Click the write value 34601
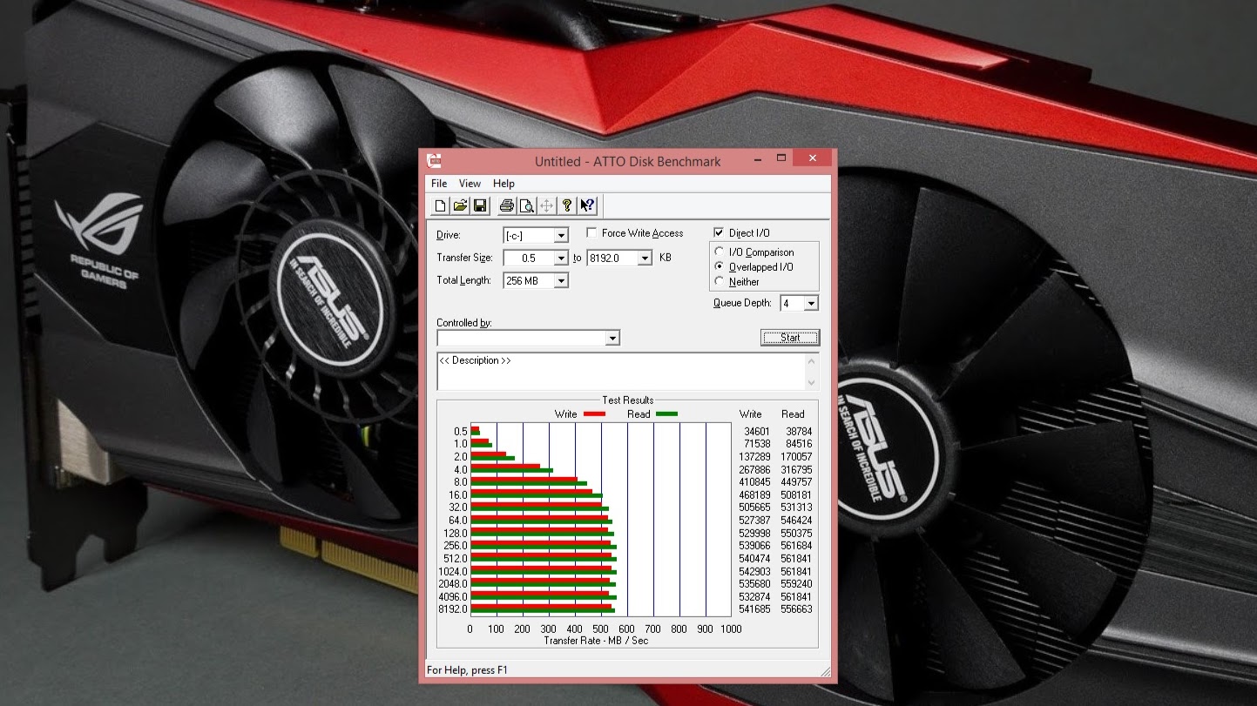This screenshot has height=706, width=1257. pos(757,432)
